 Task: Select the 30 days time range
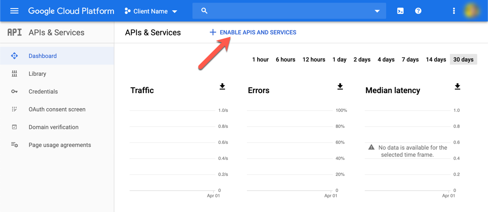[463, 60]
